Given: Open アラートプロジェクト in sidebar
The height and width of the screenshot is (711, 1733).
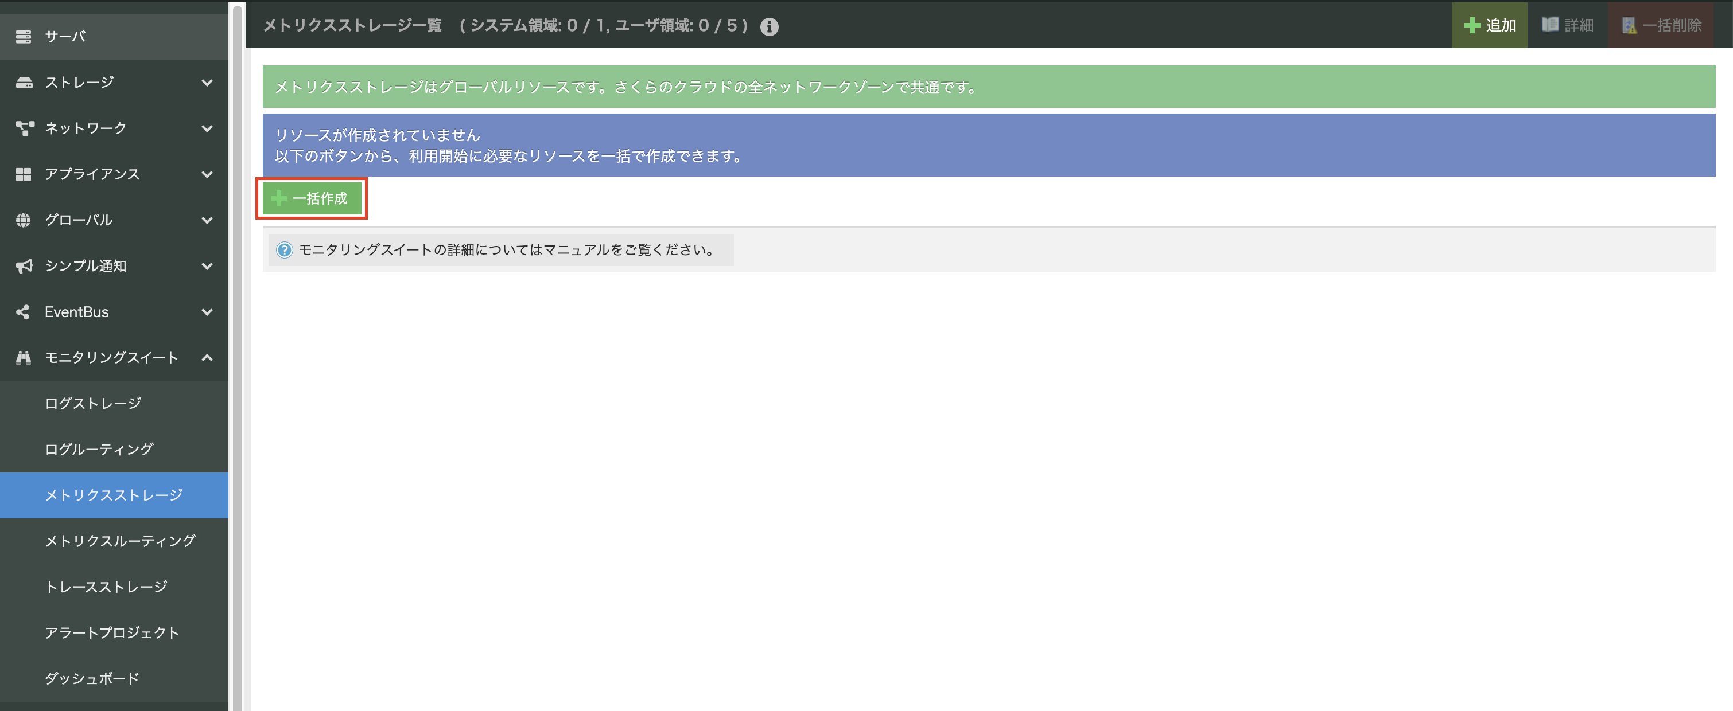Looking at the screenshot, I should click(114, 632).
